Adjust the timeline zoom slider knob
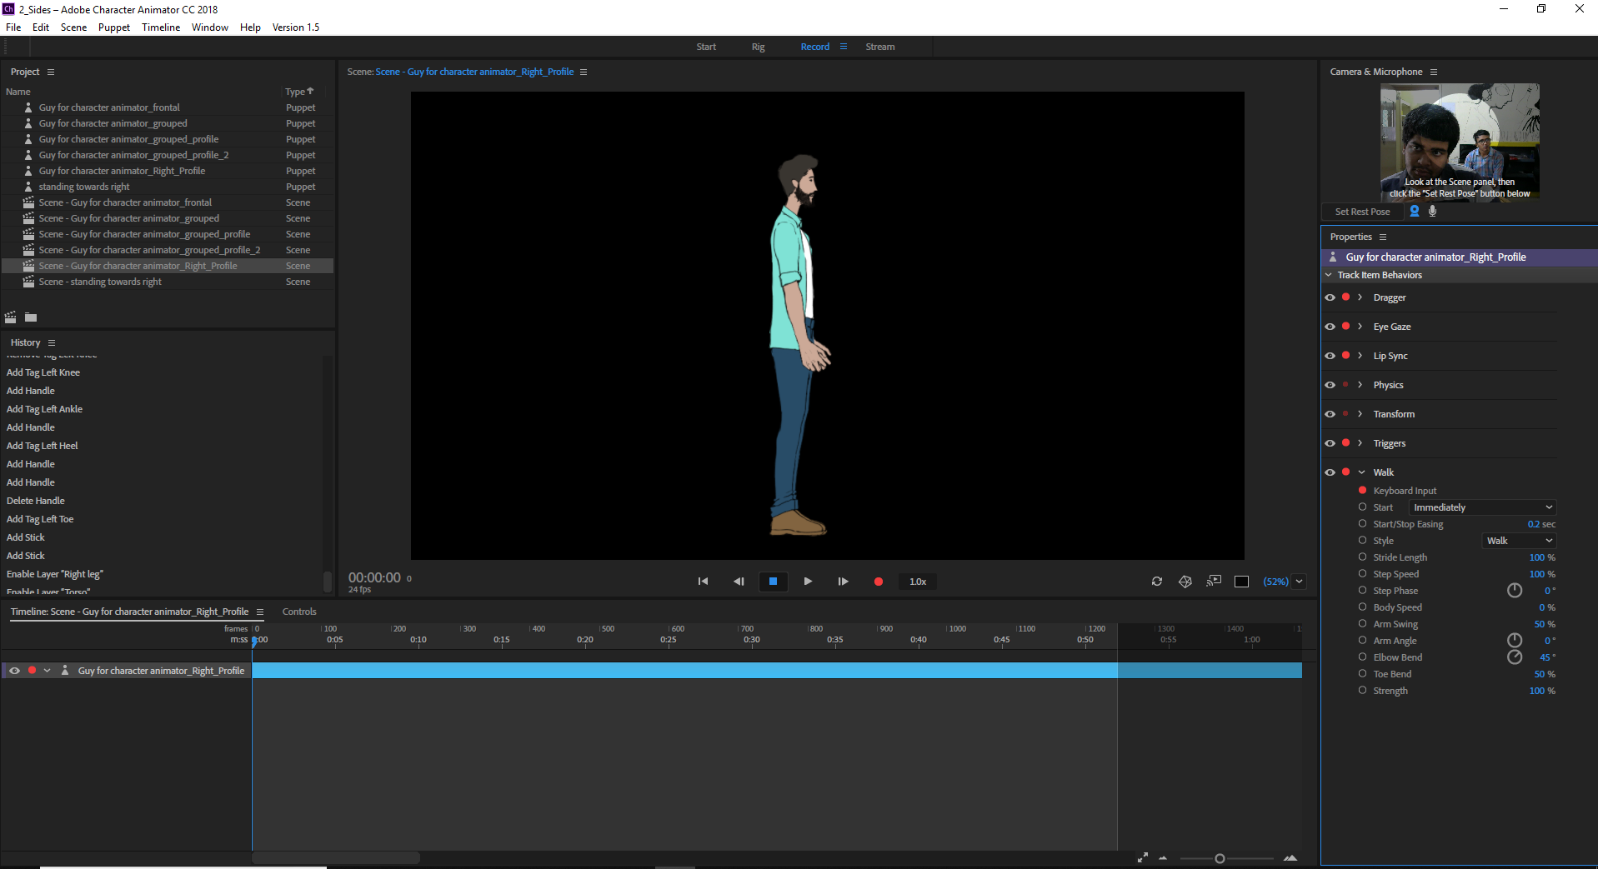This screenshot has width=1598, height=869. [1220, 858]
